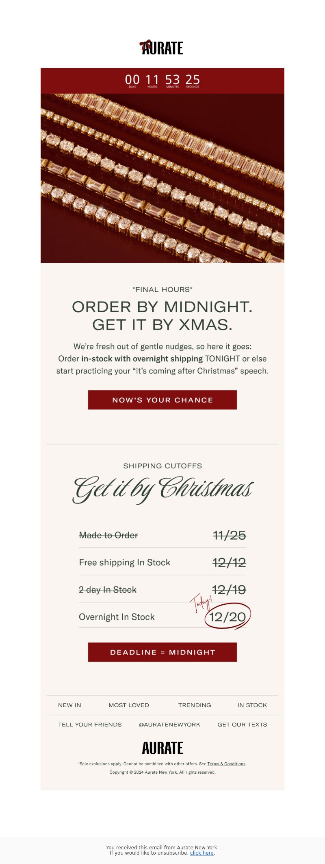Click the Order by Midnight headline
The width and height of the screenshot is (325, 864).
(x=162, y=315)
